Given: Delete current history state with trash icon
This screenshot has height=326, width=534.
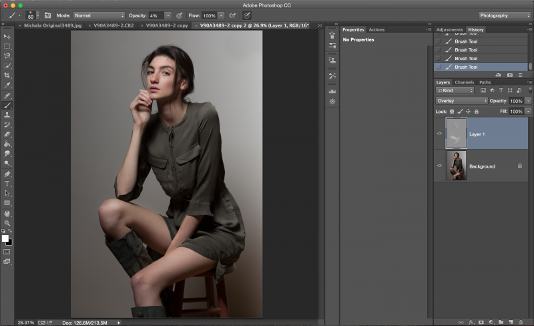Looking at the screenshot, I should (x=521, y=75).
